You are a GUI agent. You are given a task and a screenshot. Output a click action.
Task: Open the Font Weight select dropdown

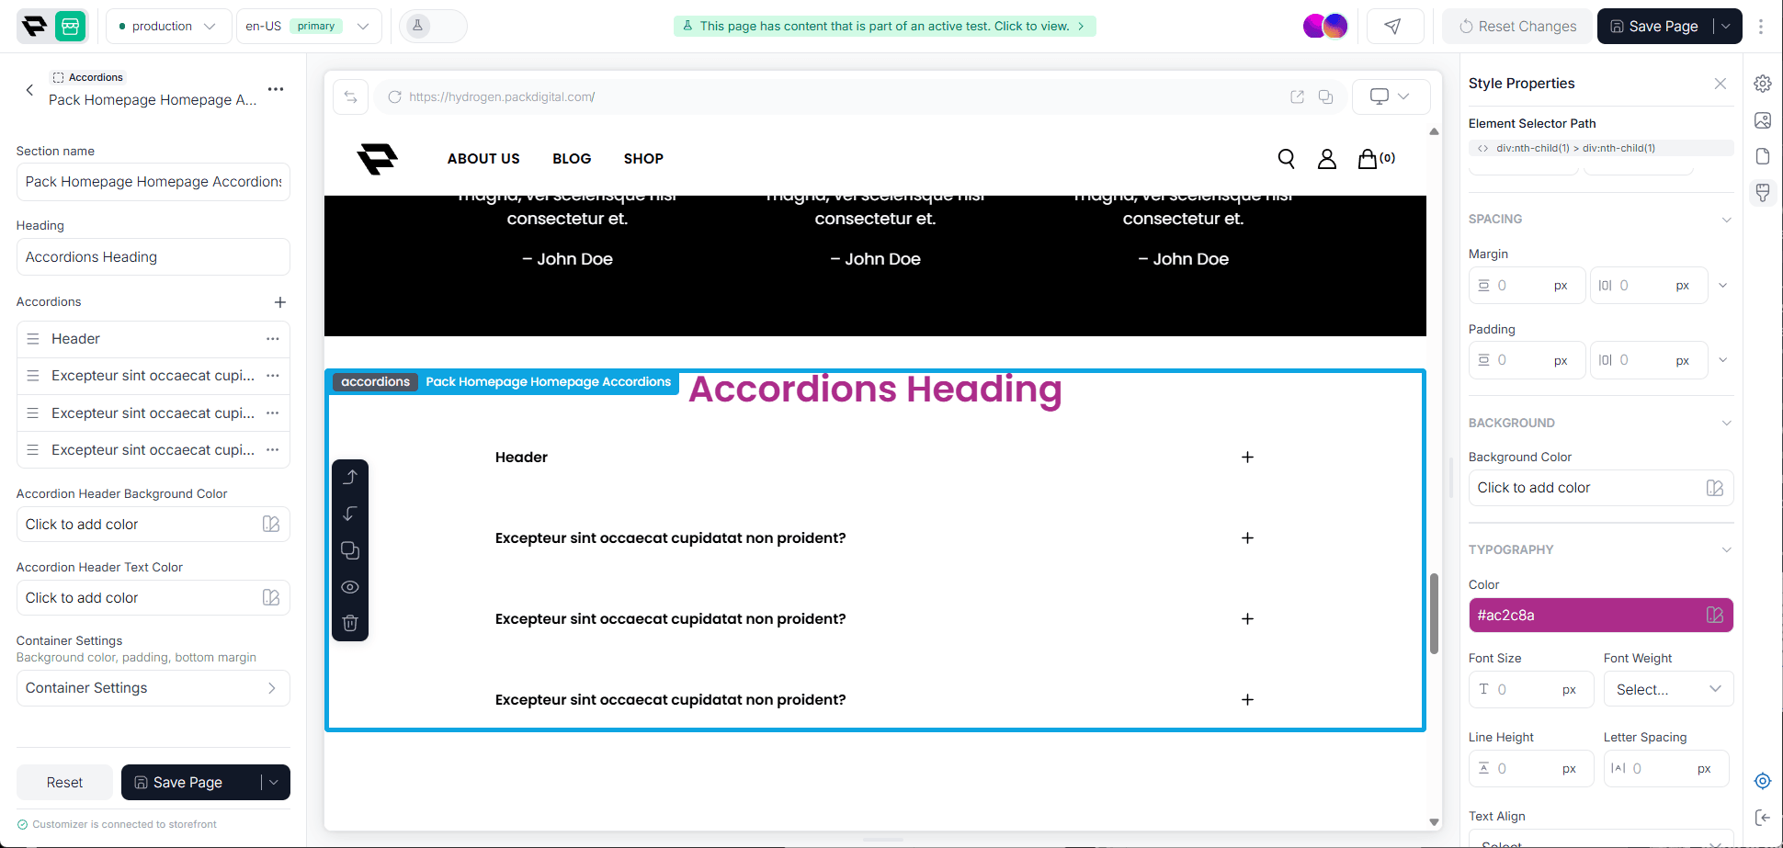pyautogui.click(x=1668, y=690)
